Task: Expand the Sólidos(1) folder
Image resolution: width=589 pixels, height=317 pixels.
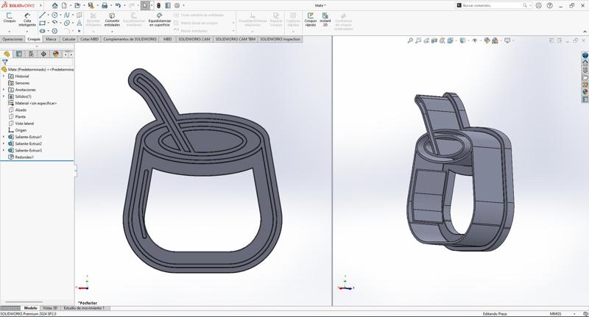Action: click(x=3, y=96)
